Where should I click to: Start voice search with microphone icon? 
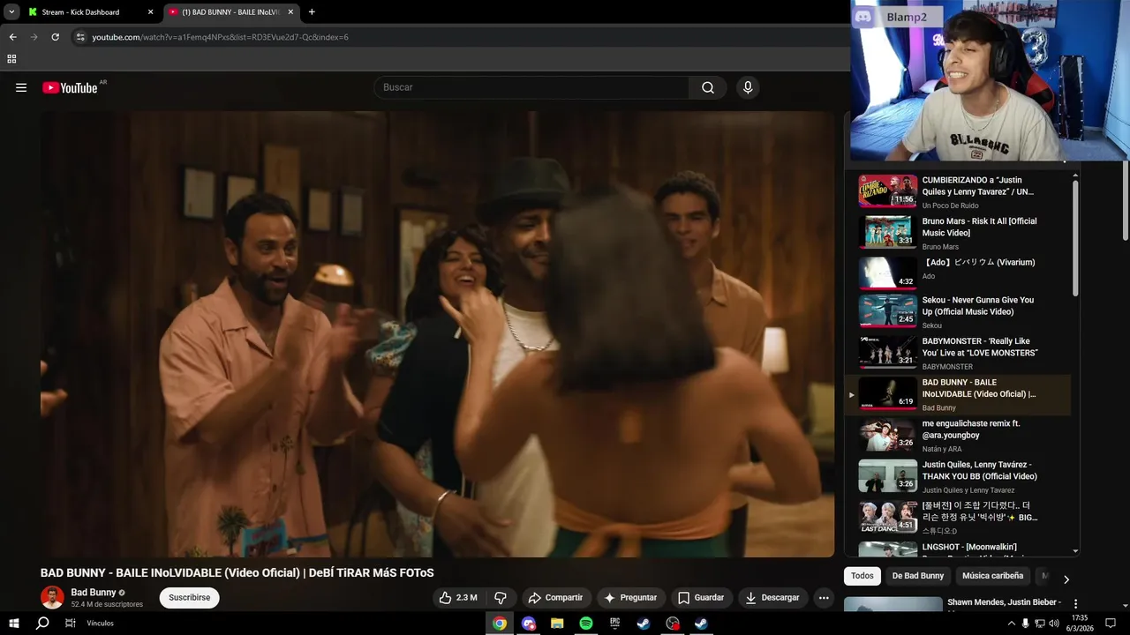[748, 87]
